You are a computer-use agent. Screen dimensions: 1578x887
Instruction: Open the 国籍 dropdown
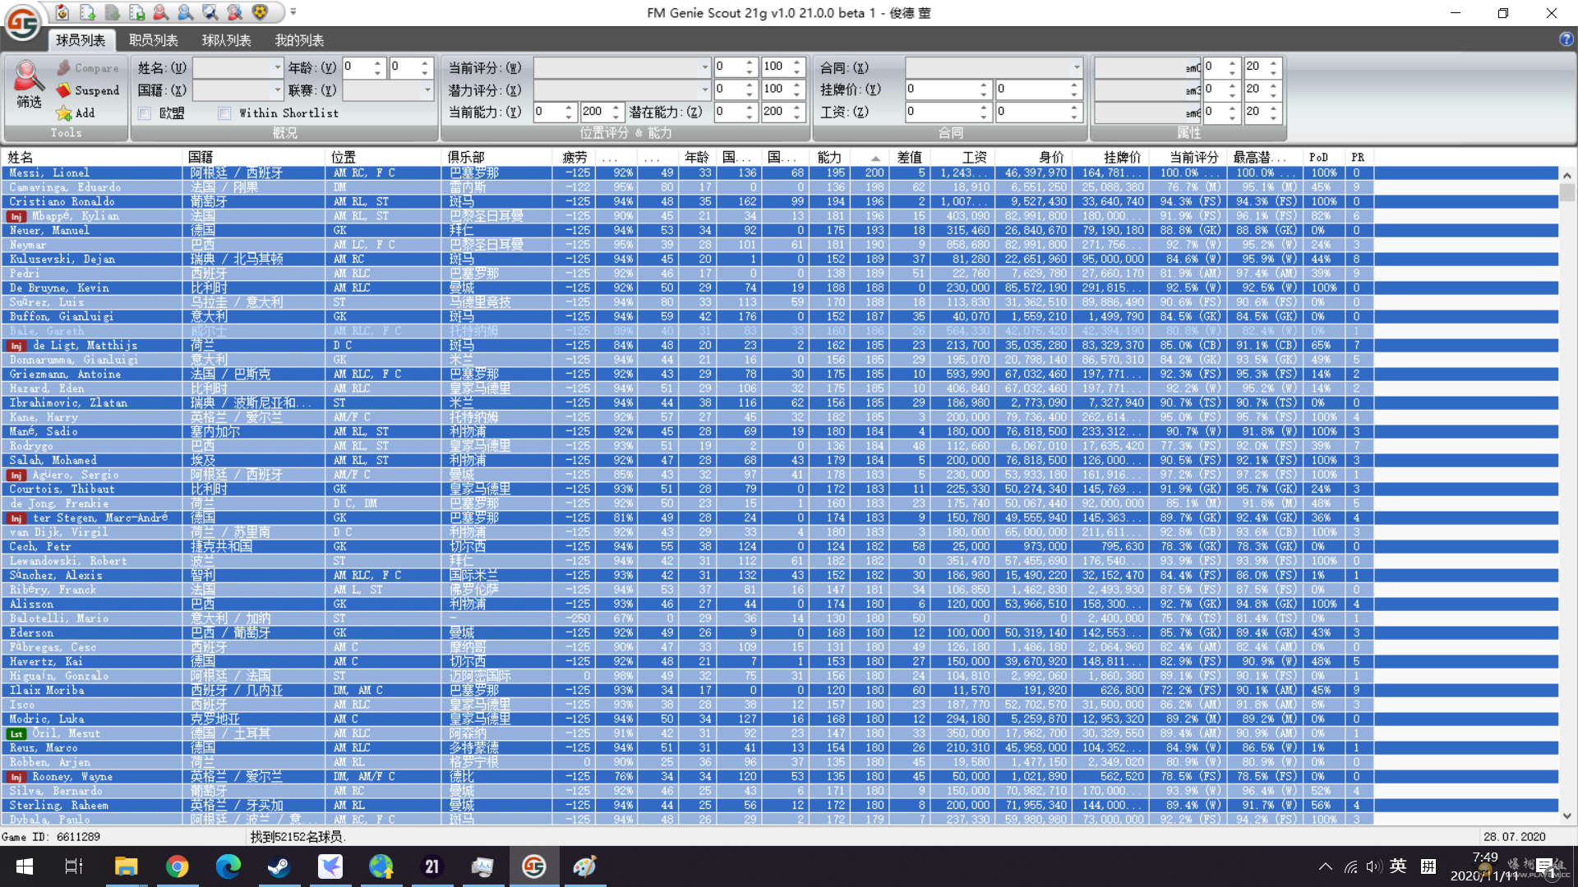278,90
